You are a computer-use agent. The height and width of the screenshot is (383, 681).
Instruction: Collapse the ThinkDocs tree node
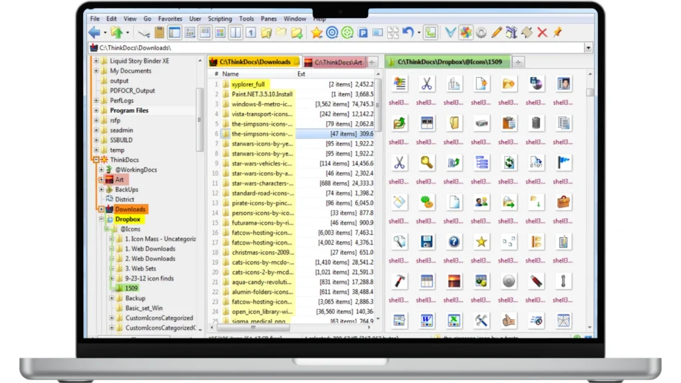(x=96, y=160)
